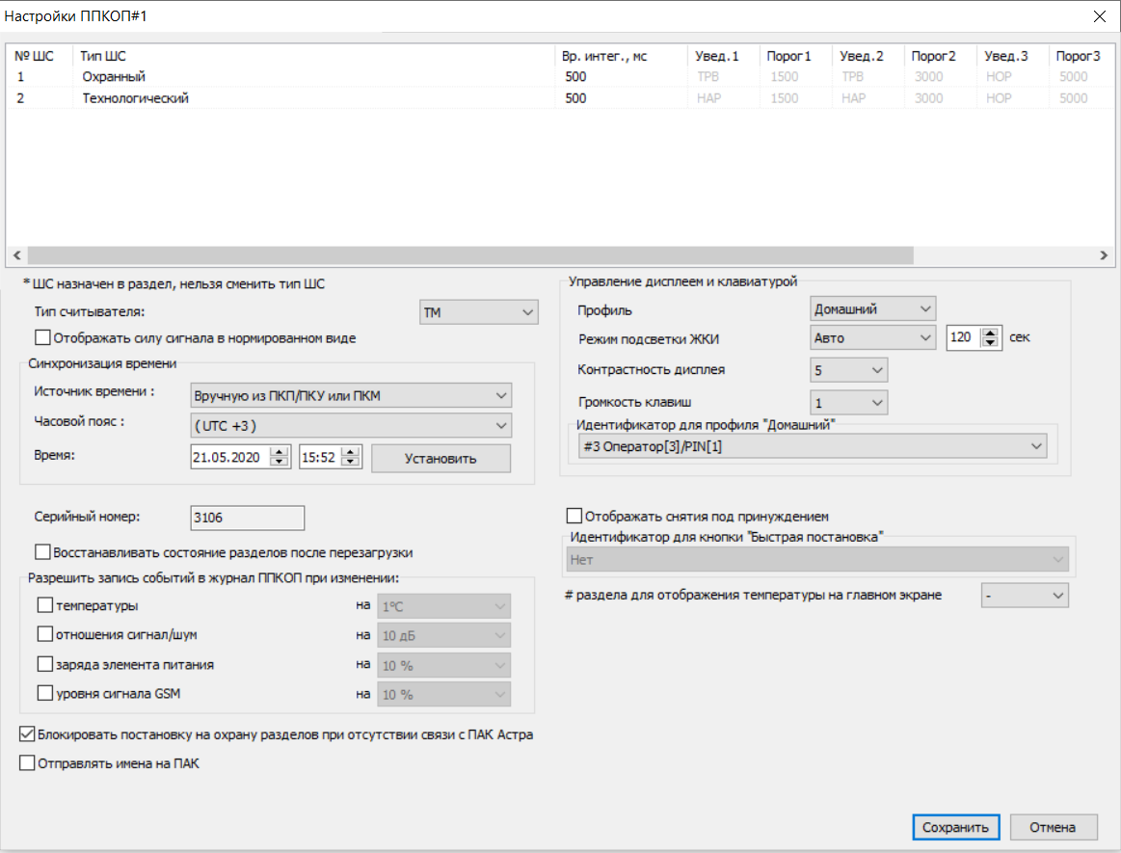The height and width of the screenshot is (853, 1121).
Task: Uncheck Блокировать постановку на охрану разделов
Action: coord(27,734)
